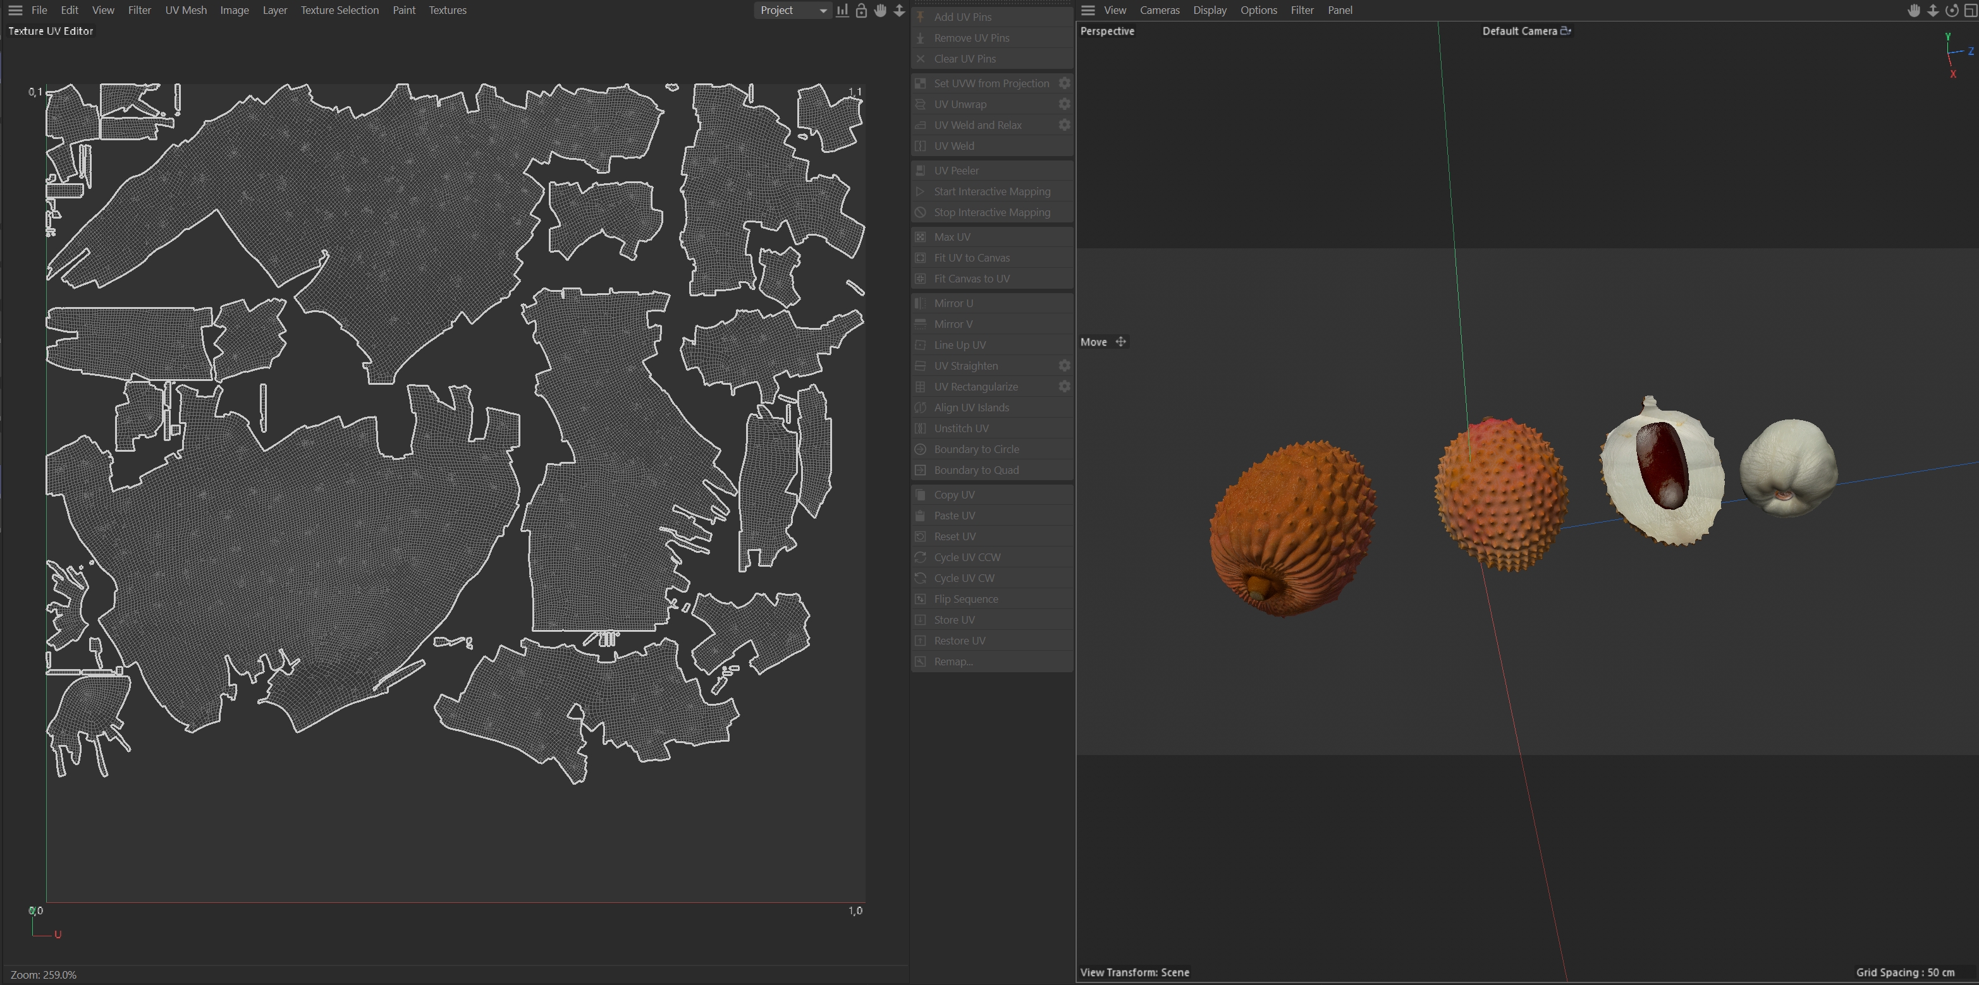Click the Move tool crosshair icon

click(x=1121, y=342)
